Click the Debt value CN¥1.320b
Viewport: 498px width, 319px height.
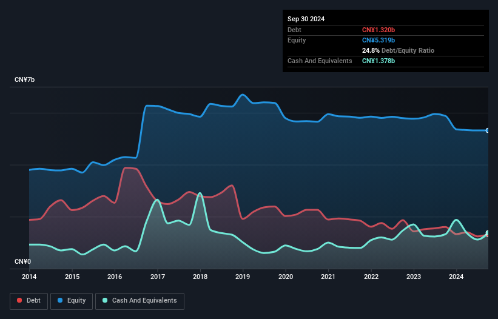point(379,30)
